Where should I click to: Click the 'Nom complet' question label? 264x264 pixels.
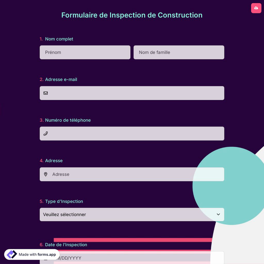[x=59, y=39]
